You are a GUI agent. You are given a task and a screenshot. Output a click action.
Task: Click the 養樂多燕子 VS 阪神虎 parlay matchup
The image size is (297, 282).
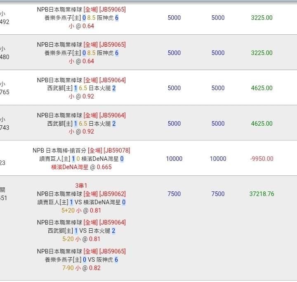tap(81, 260)
